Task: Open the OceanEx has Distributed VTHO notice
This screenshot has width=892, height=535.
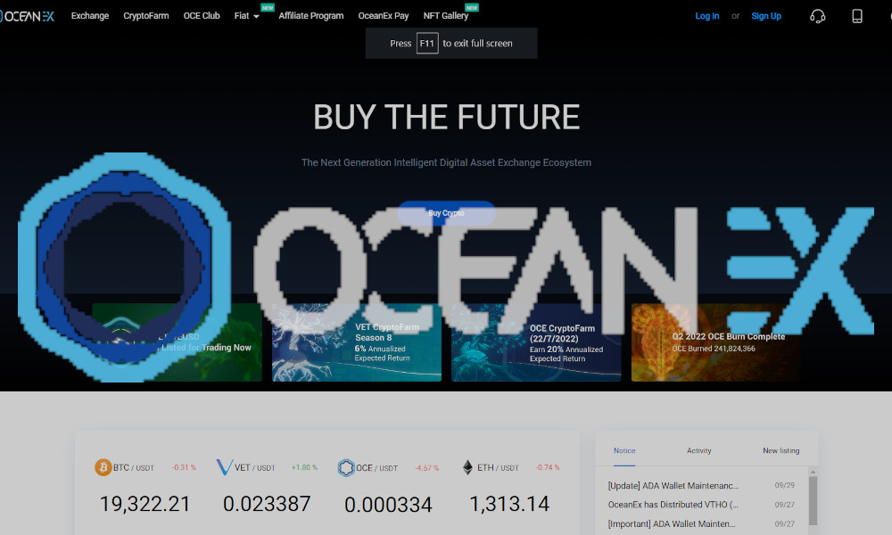Action: click(x=673, y=505)
